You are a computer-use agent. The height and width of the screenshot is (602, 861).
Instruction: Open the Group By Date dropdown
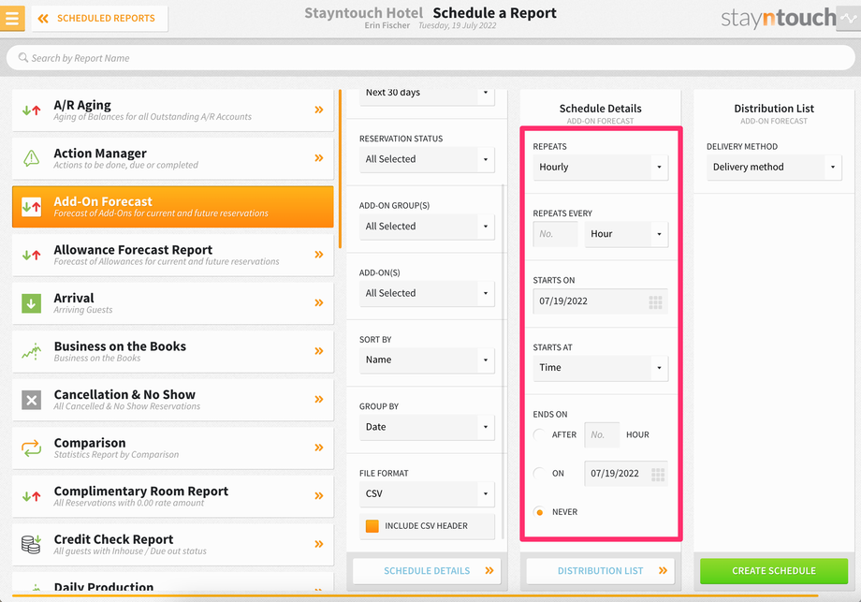click(427, 427)
